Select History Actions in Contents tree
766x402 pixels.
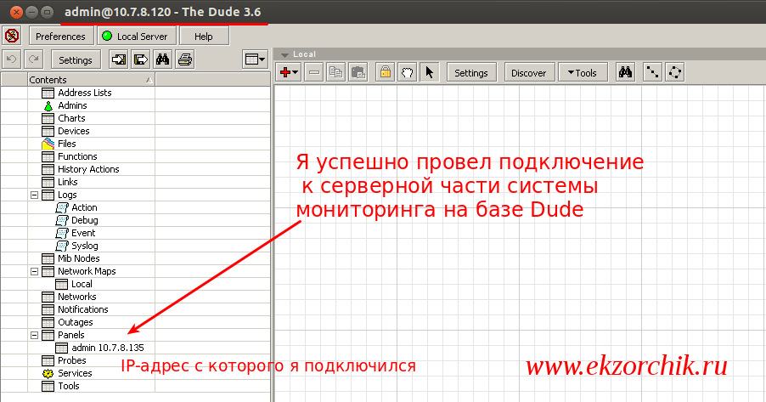click(88, 169)
